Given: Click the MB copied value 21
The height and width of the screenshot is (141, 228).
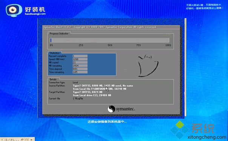Looking at the screenshot, I should click(x=80, y=63).
